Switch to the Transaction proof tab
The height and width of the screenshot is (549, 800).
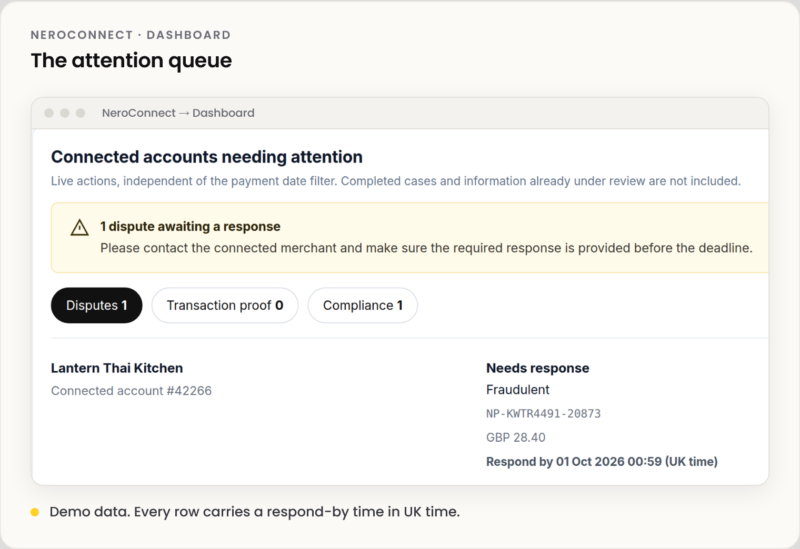pyautogui.click(x=225, y=306)
